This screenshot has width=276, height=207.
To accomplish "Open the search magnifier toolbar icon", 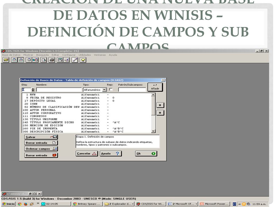I will (44, 60).
